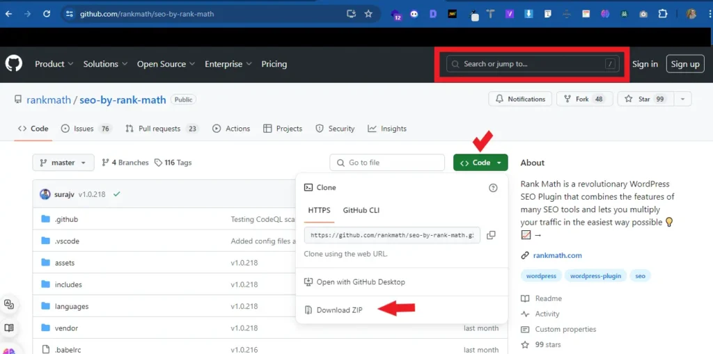Fork the repository with the Fork button
This screenshot has width=713, height=354.
point(585,99)
